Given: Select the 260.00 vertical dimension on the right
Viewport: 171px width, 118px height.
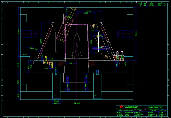Looking at the screenshot, I should pyautogui.click(x=136, y=34).
